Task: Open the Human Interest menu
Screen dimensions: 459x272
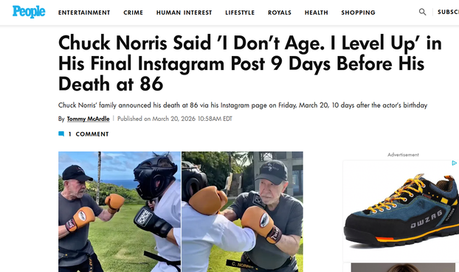Action: coord(184,13)
